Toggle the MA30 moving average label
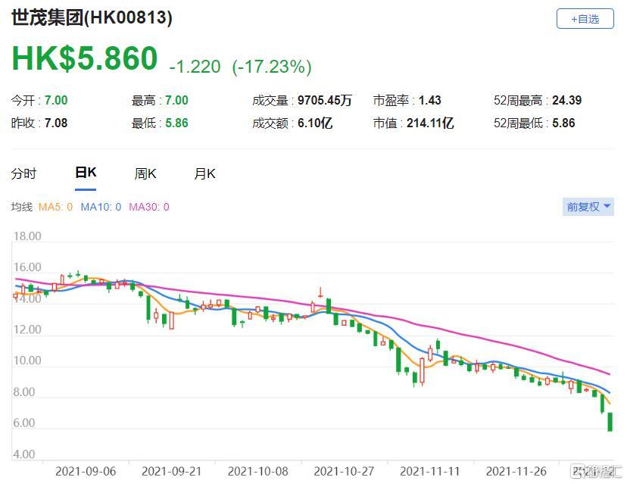Screen dimensions: 627x484 tap(149, 207)
